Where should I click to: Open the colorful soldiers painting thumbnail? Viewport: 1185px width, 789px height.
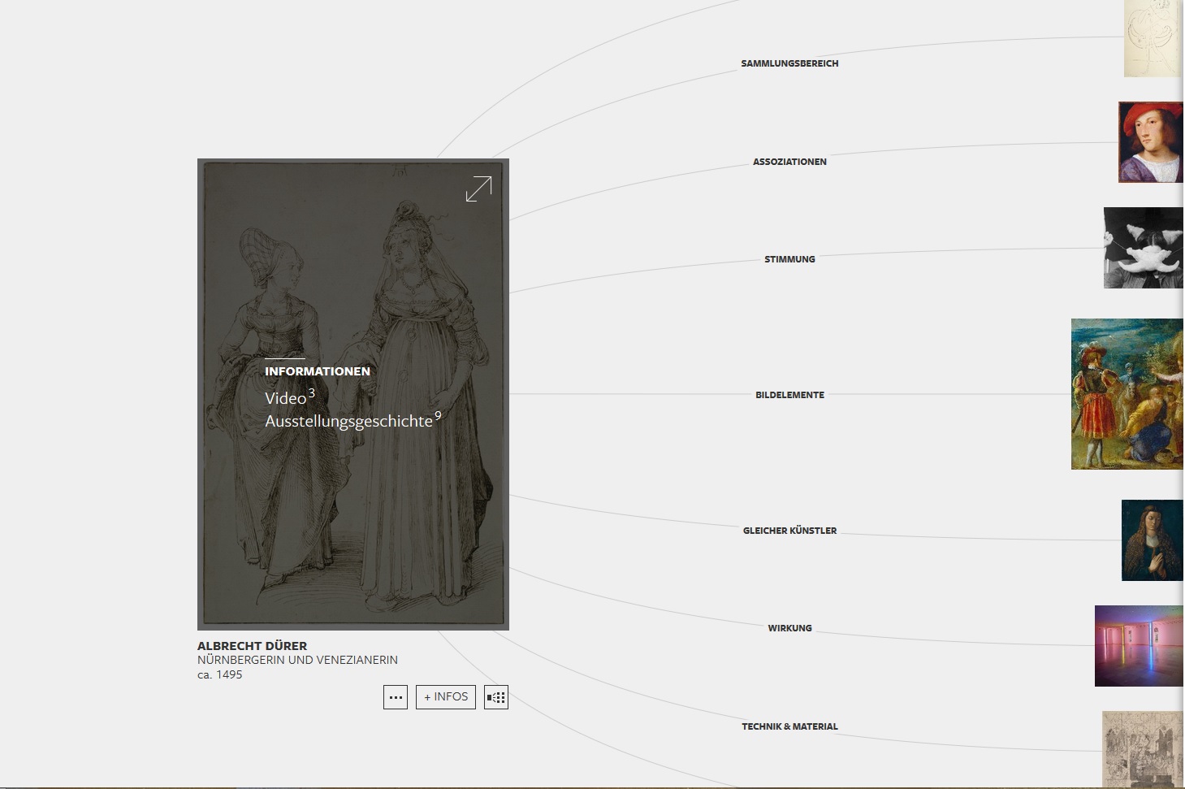[1127, 394]
